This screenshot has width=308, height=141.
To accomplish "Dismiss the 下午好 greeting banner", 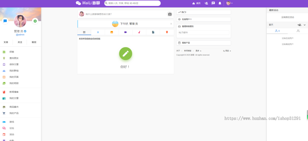I will coord(171,24).
